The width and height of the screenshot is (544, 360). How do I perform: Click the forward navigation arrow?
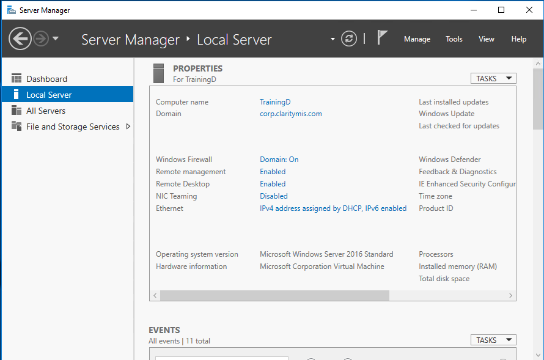point(42,39)
